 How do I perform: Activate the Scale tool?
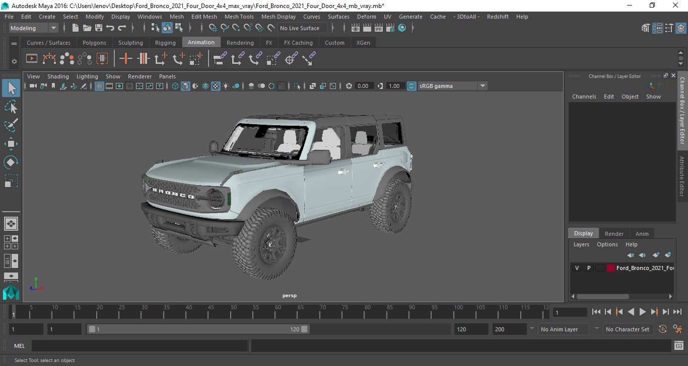[11, 180]
